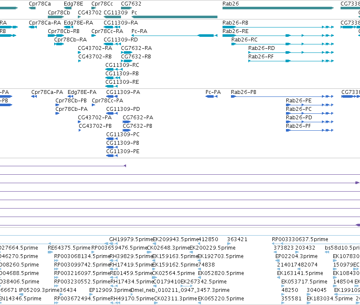Image resolution: width=360 pixels, height=305 pixels.
Task: Click transcript label CG43702-RB
Action: (95, 57)
